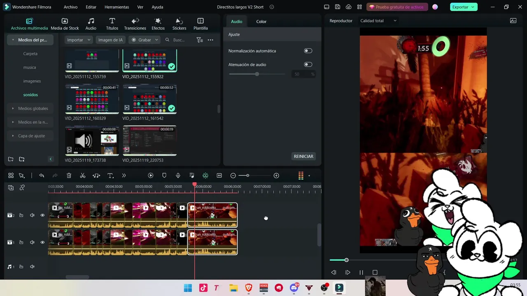Toggle visibility of video track 1
Screen dimensions: 527x296
click(x=42, y=242)
